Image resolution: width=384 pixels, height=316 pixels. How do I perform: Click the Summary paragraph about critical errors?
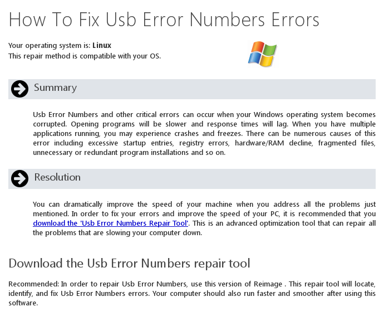[204, 133]
